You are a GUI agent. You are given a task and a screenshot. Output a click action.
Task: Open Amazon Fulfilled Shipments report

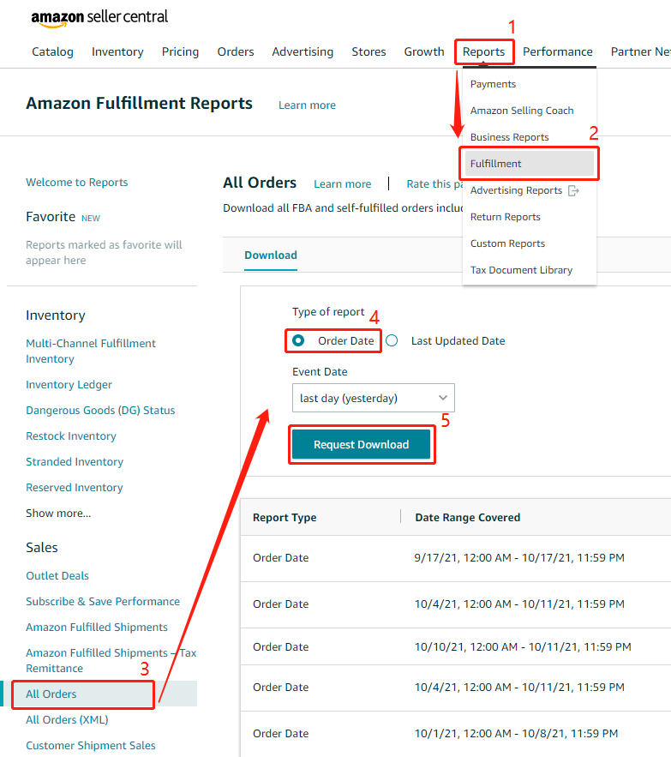(x=97, y=628)
